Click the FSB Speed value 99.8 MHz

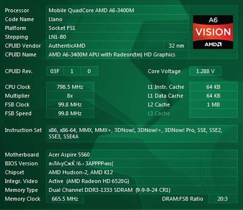coord(70,113)
